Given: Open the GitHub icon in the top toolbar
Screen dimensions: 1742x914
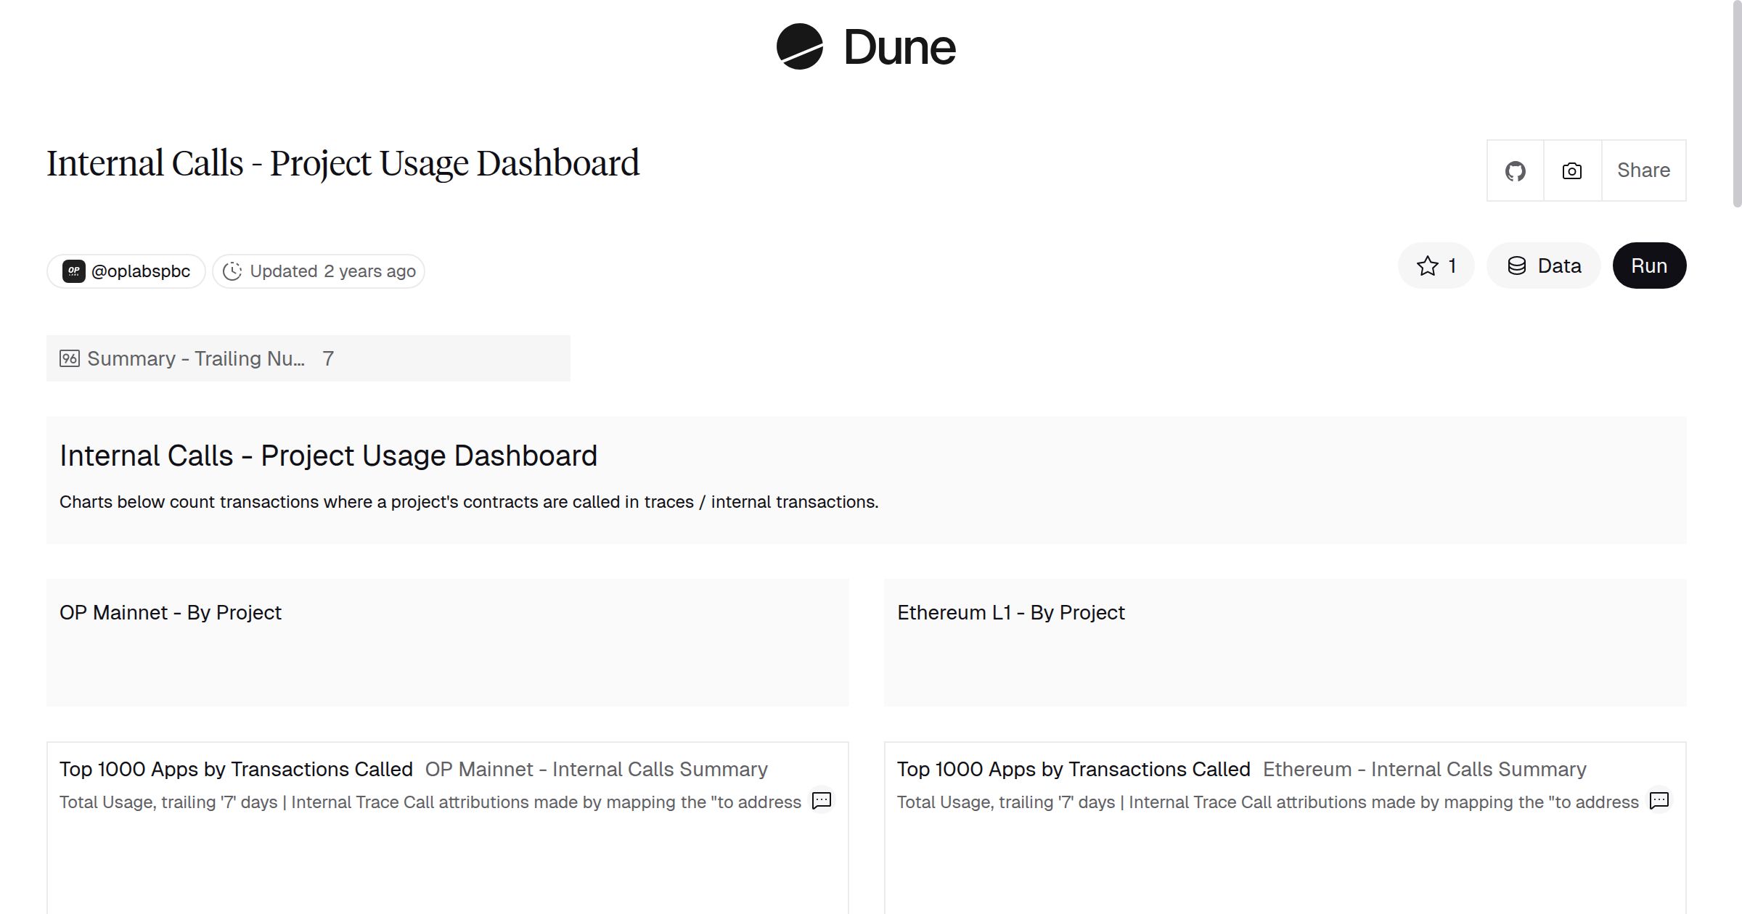Looking at the screenshot, I should click(1516, 170).
